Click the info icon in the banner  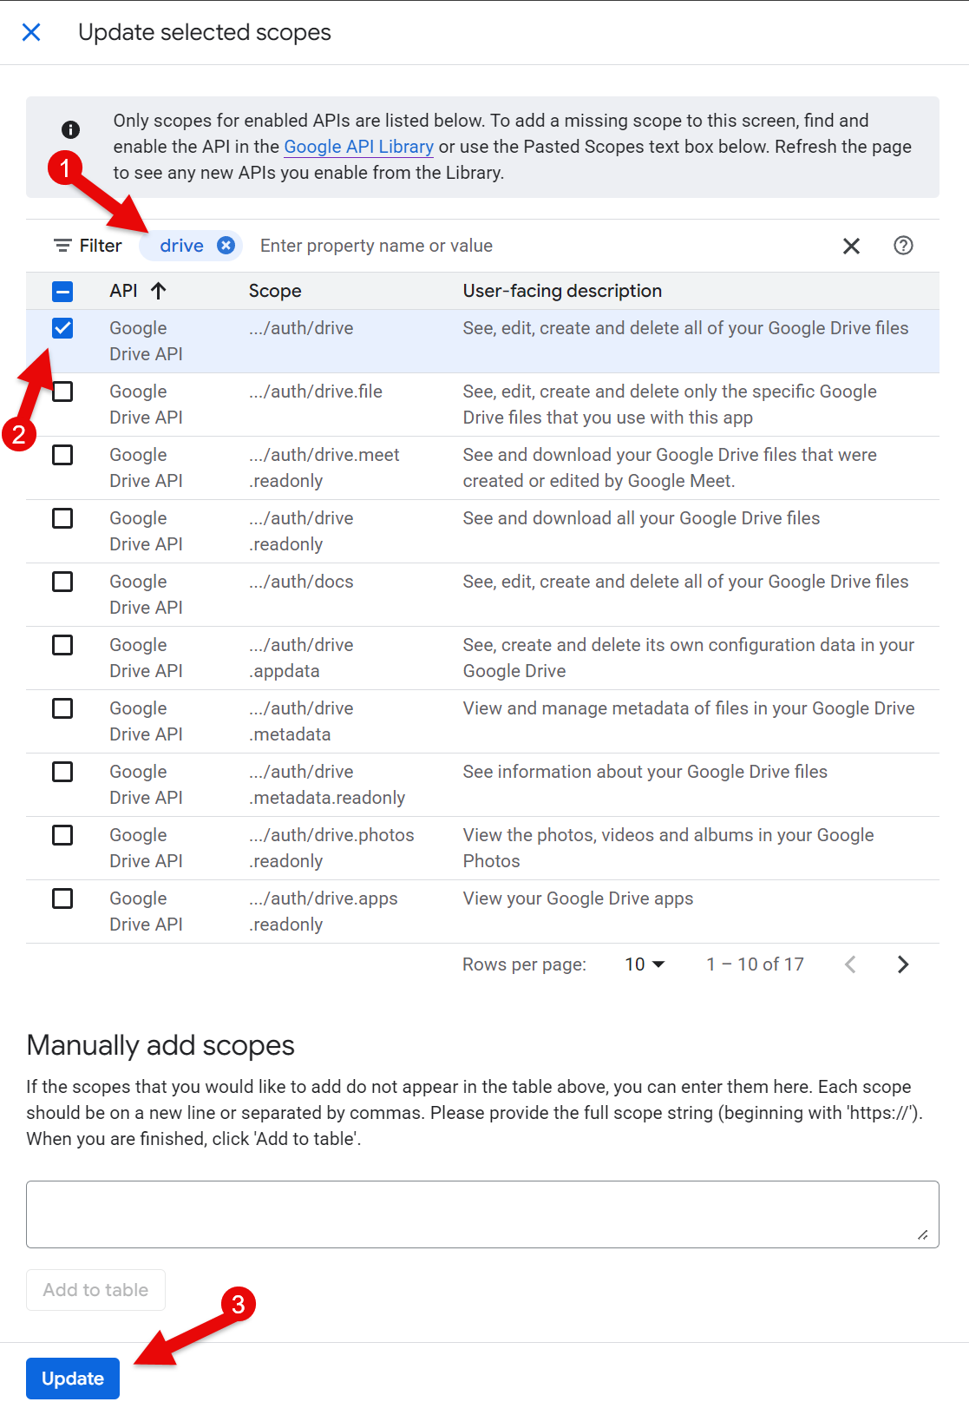(71, 129)
